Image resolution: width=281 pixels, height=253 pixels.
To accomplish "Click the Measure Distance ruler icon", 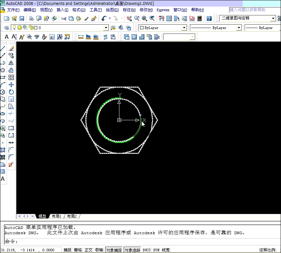I will (81, 37).
